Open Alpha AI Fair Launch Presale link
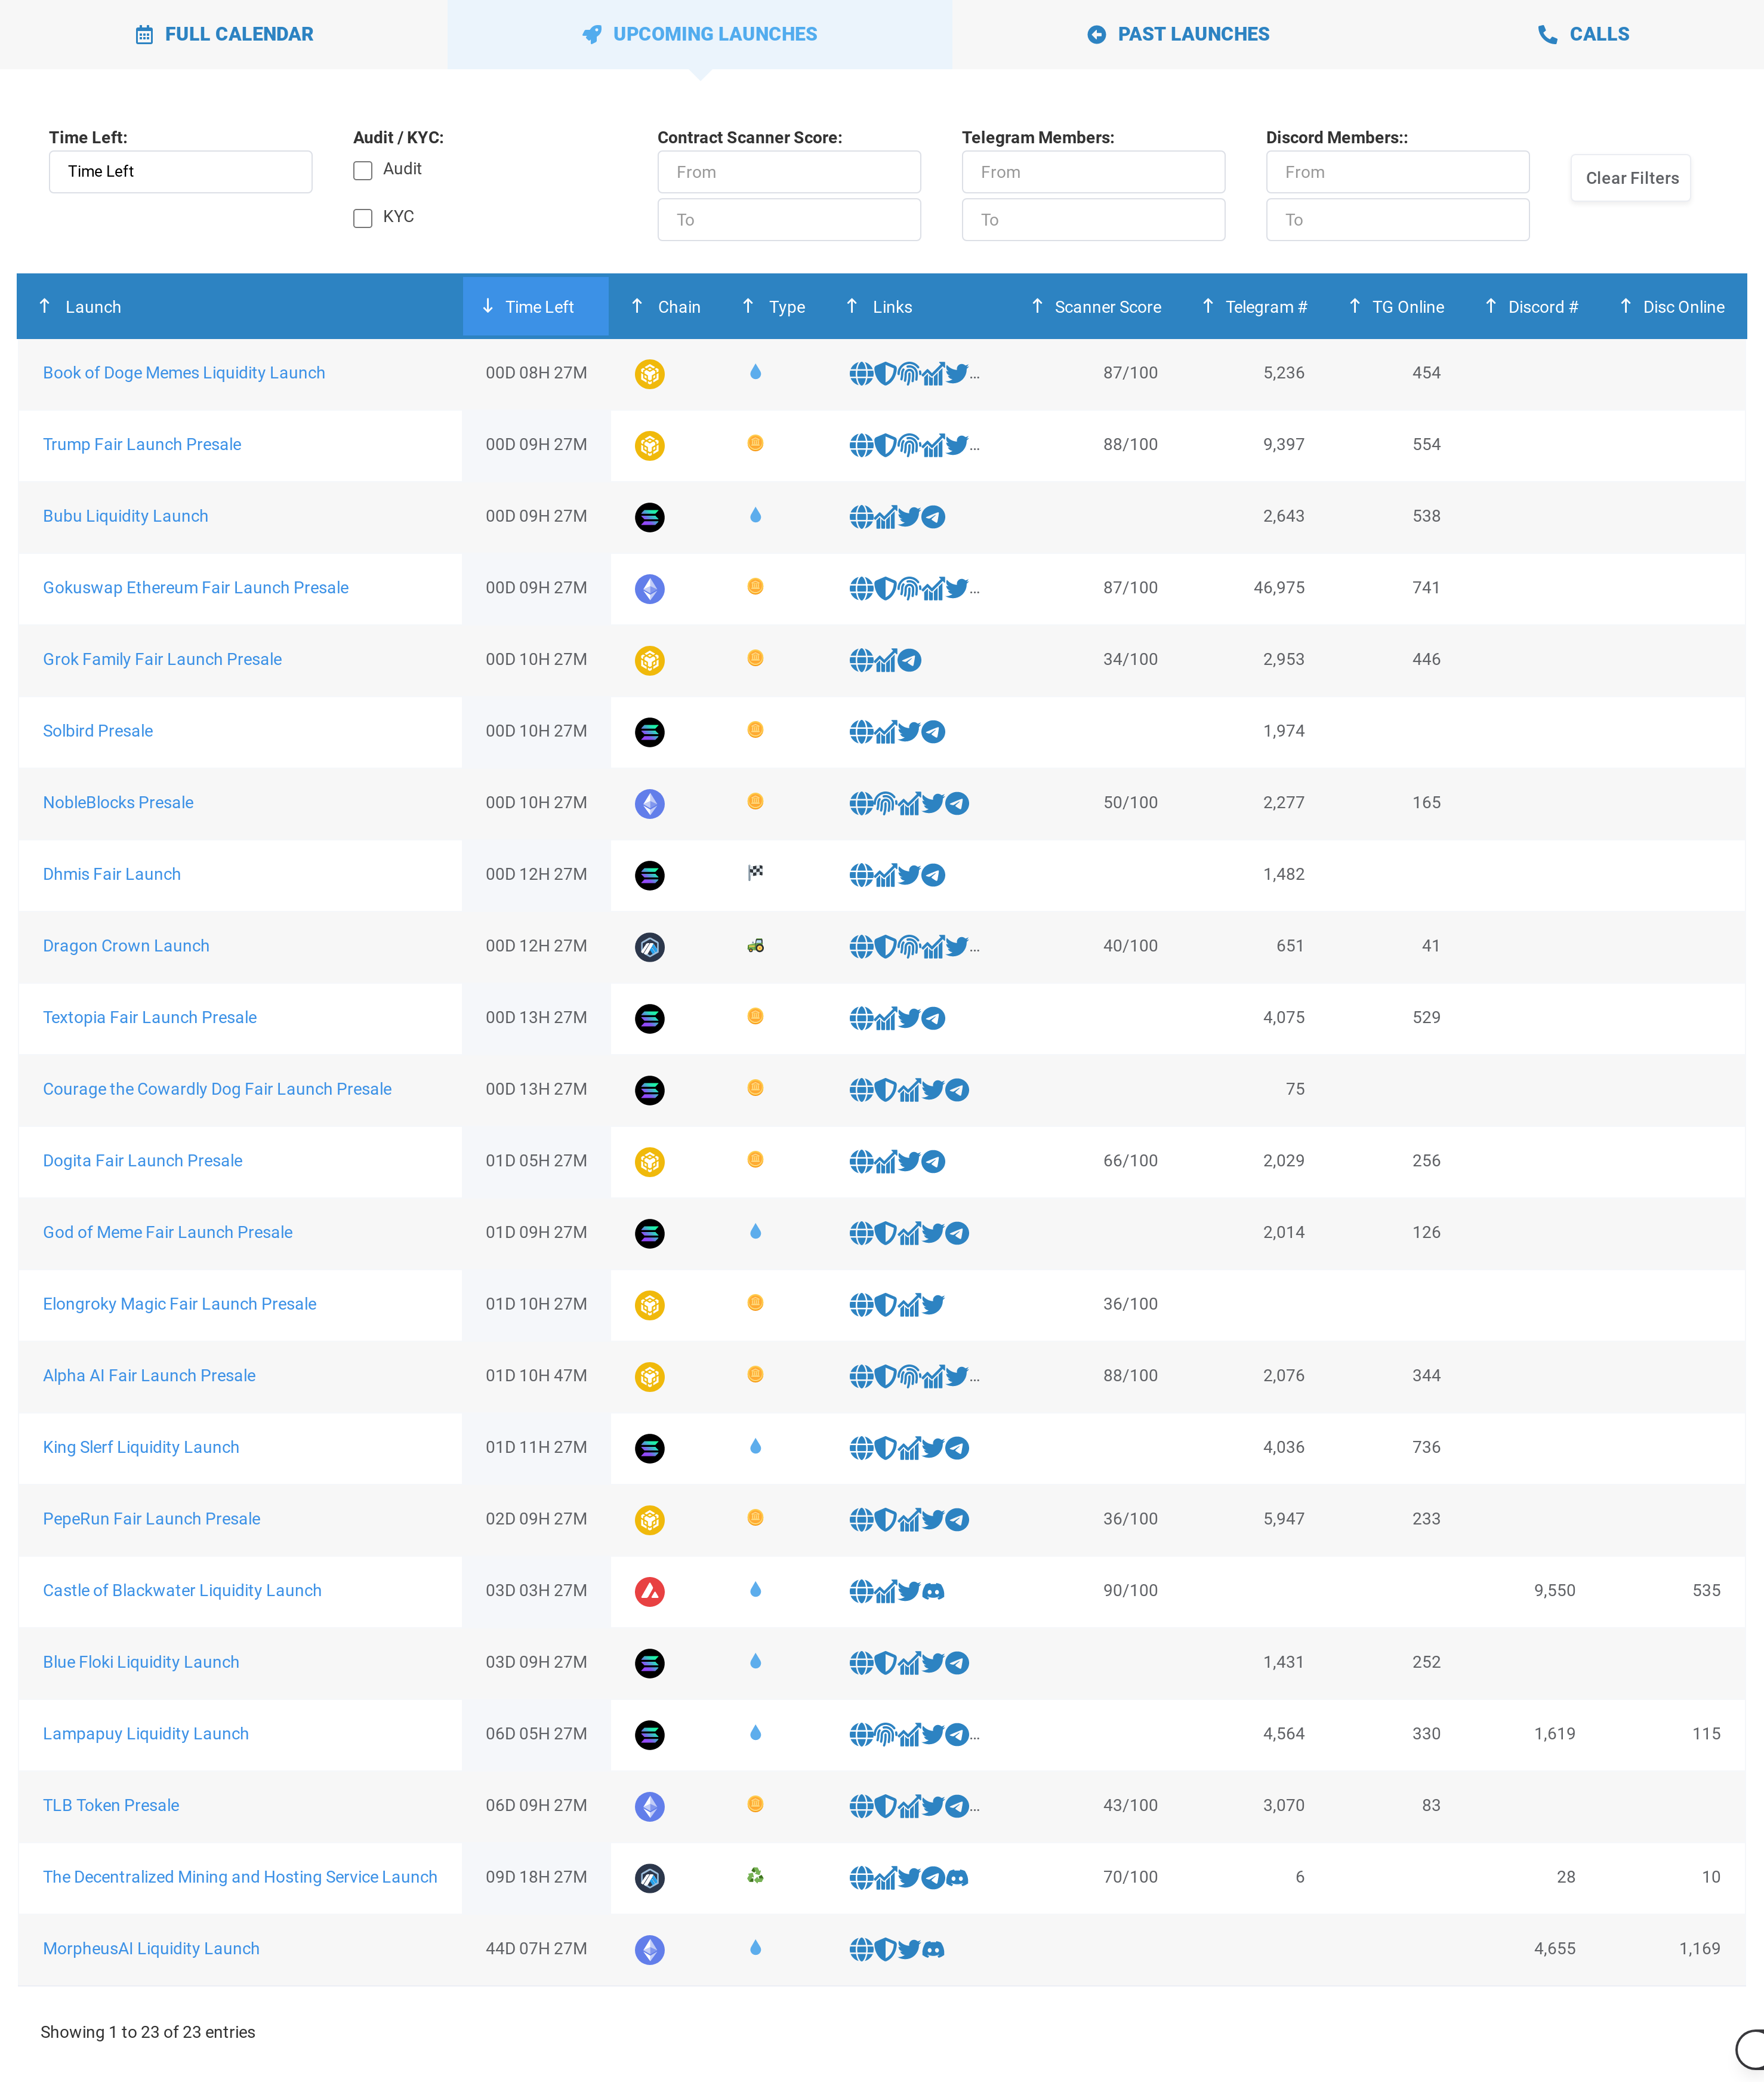This screenshot has height=2082, width=1764. [x=149, y=1376]
